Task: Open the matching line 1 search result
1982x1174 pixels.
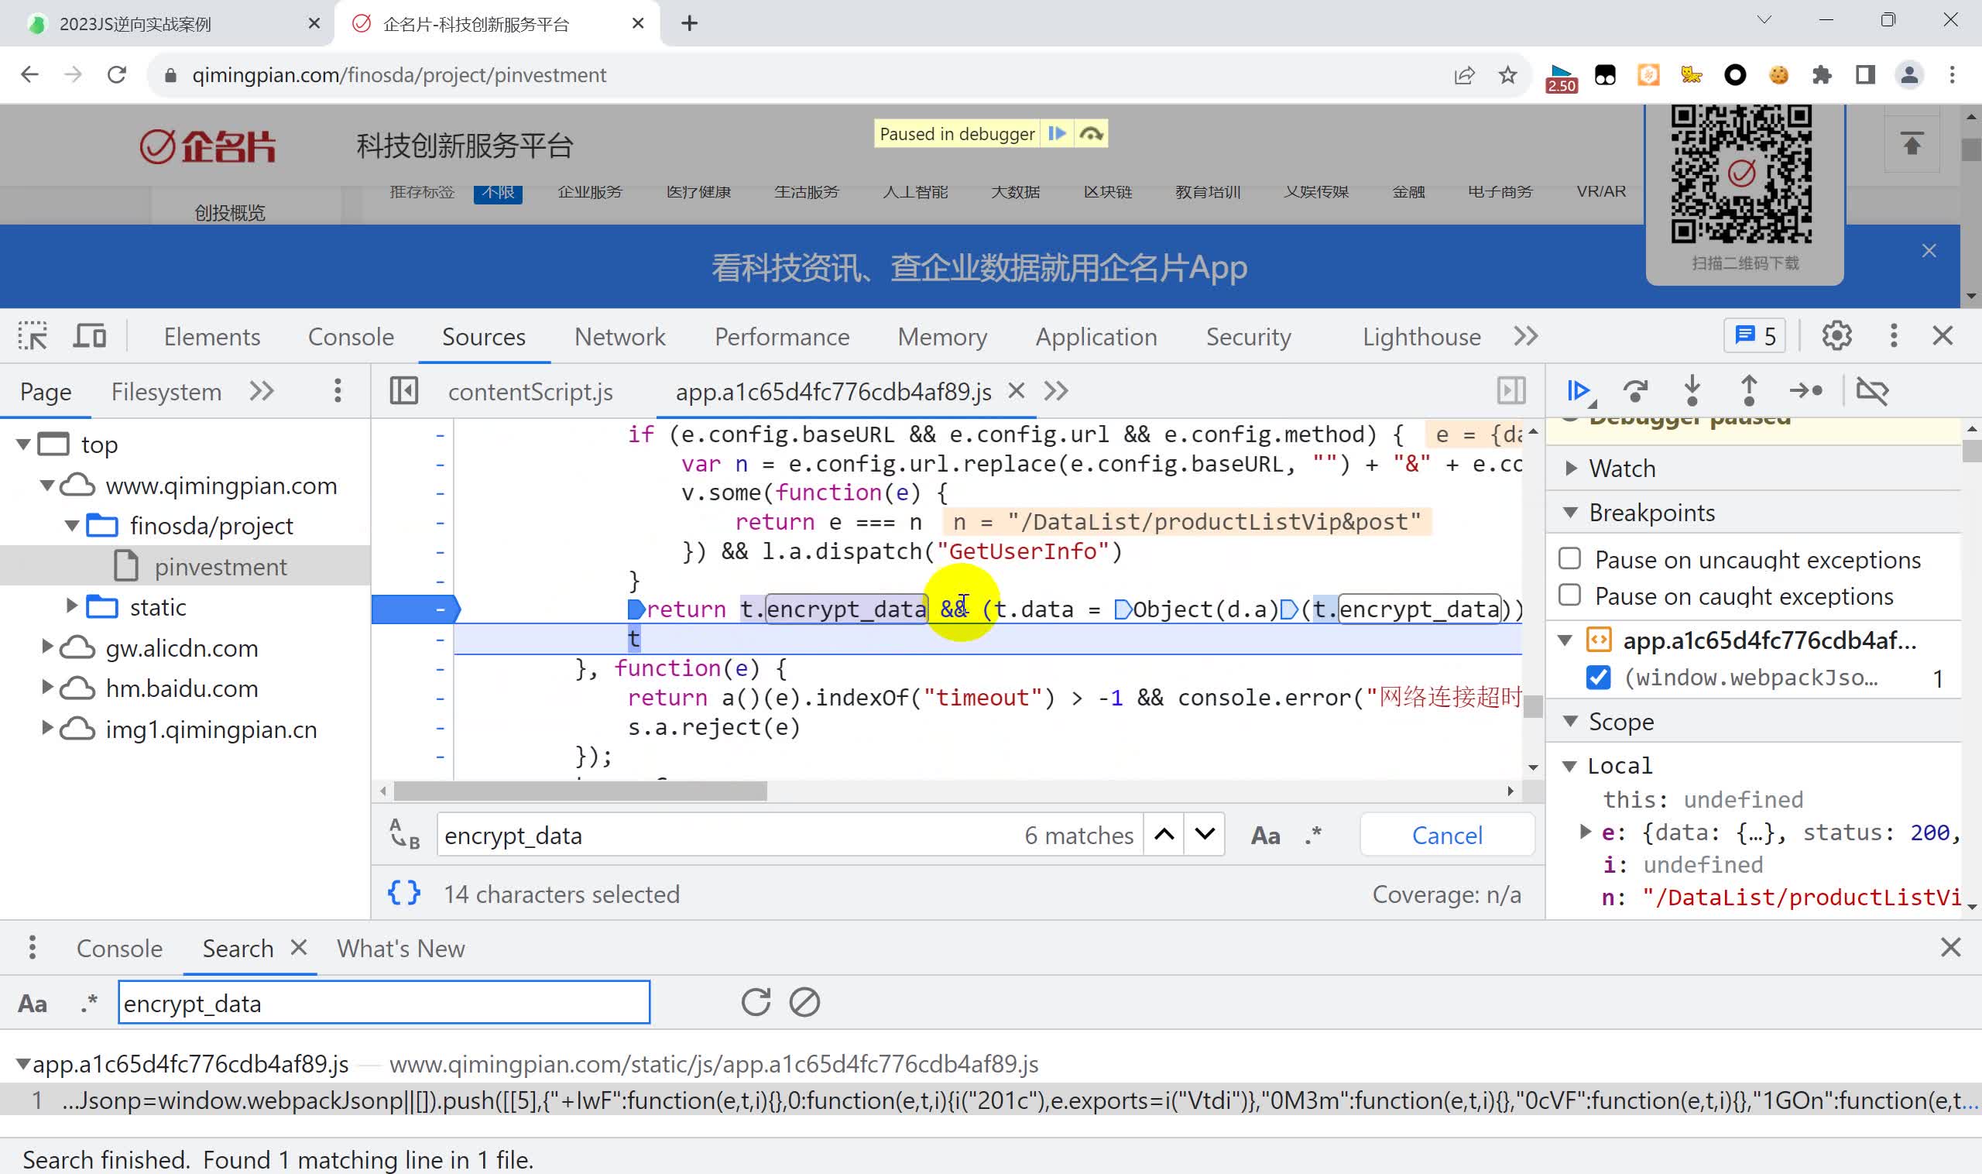Action: [x=991, y=1100]
